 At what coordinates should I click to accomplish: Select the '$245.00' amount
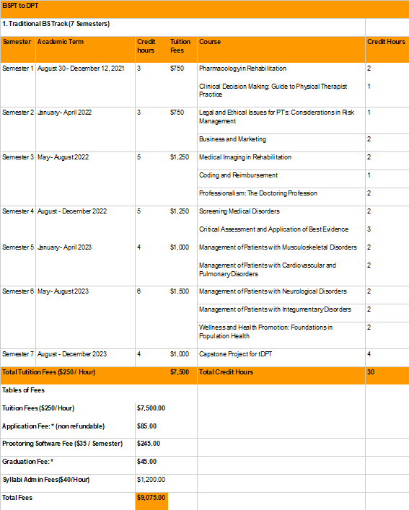(x=149, y=444)
